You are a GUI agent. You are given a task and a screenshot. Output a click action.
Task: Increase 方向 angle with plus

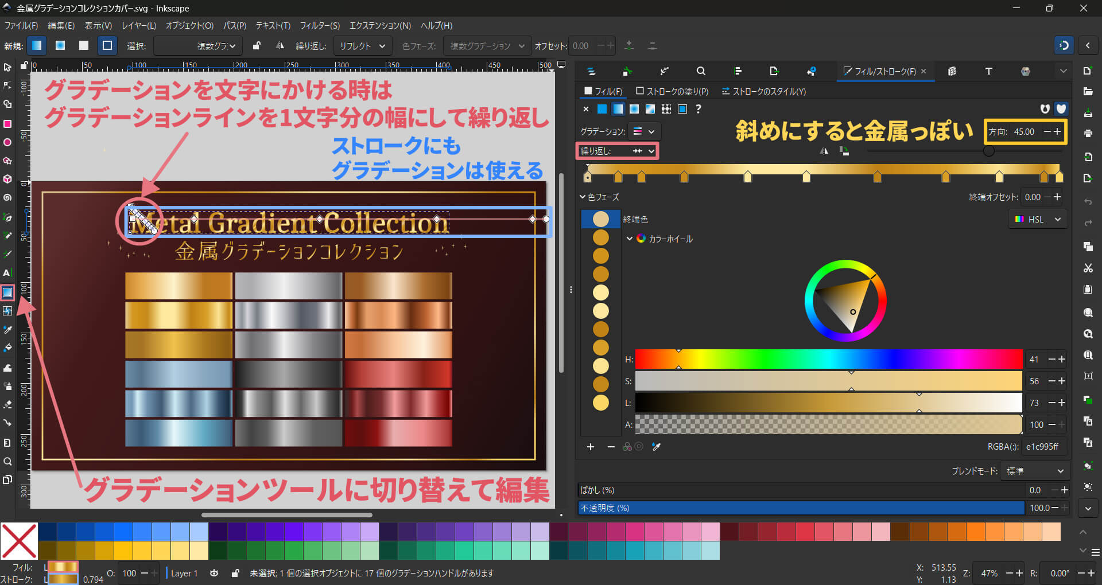click(x=1057, y=131)
